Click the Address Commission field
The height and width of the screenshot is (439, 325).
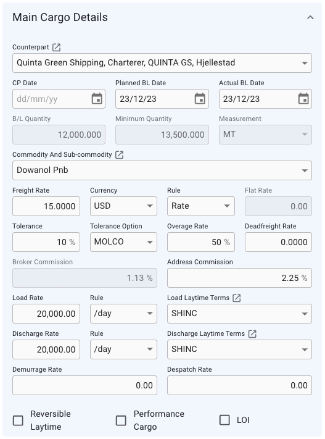(x=239, y=278)
